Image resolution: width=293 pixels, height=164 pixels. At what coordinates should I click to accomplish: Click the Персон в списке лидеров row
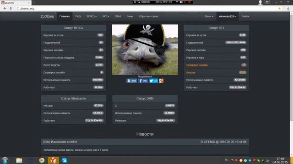73,57
